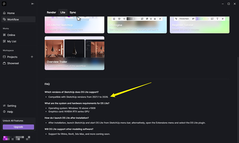Switch to the Sync tab
Viewport: 239px width, 143px height.
point(73,12)
